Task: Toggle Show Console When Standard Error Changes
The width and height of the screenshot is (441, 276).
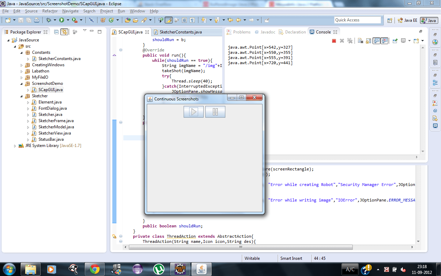Action: tap(384, 41)
